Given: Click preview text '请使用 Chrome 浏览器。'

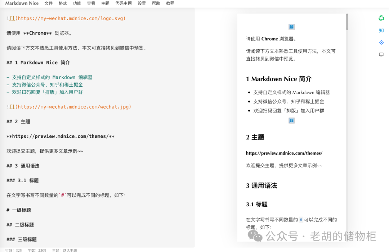Looking at the screenshot, I should click(271, 39).
